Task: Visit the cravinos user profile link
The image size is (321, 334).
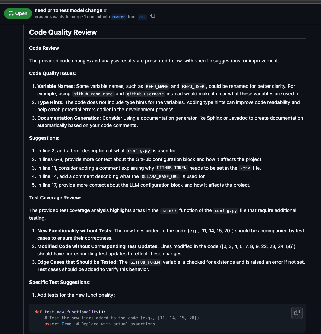Action: [x=43, y=17]
